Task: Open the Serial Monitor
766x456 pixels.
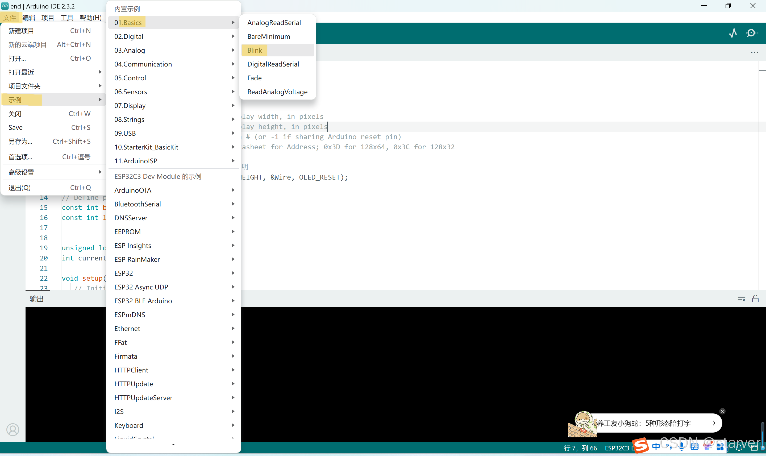Action: 752,33
